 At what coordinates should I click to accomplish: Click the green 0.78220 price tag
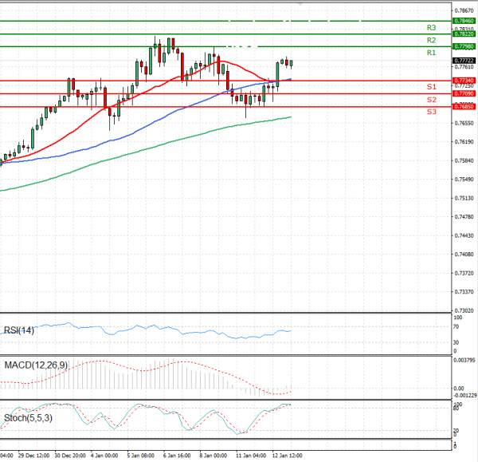pos(463,34)
